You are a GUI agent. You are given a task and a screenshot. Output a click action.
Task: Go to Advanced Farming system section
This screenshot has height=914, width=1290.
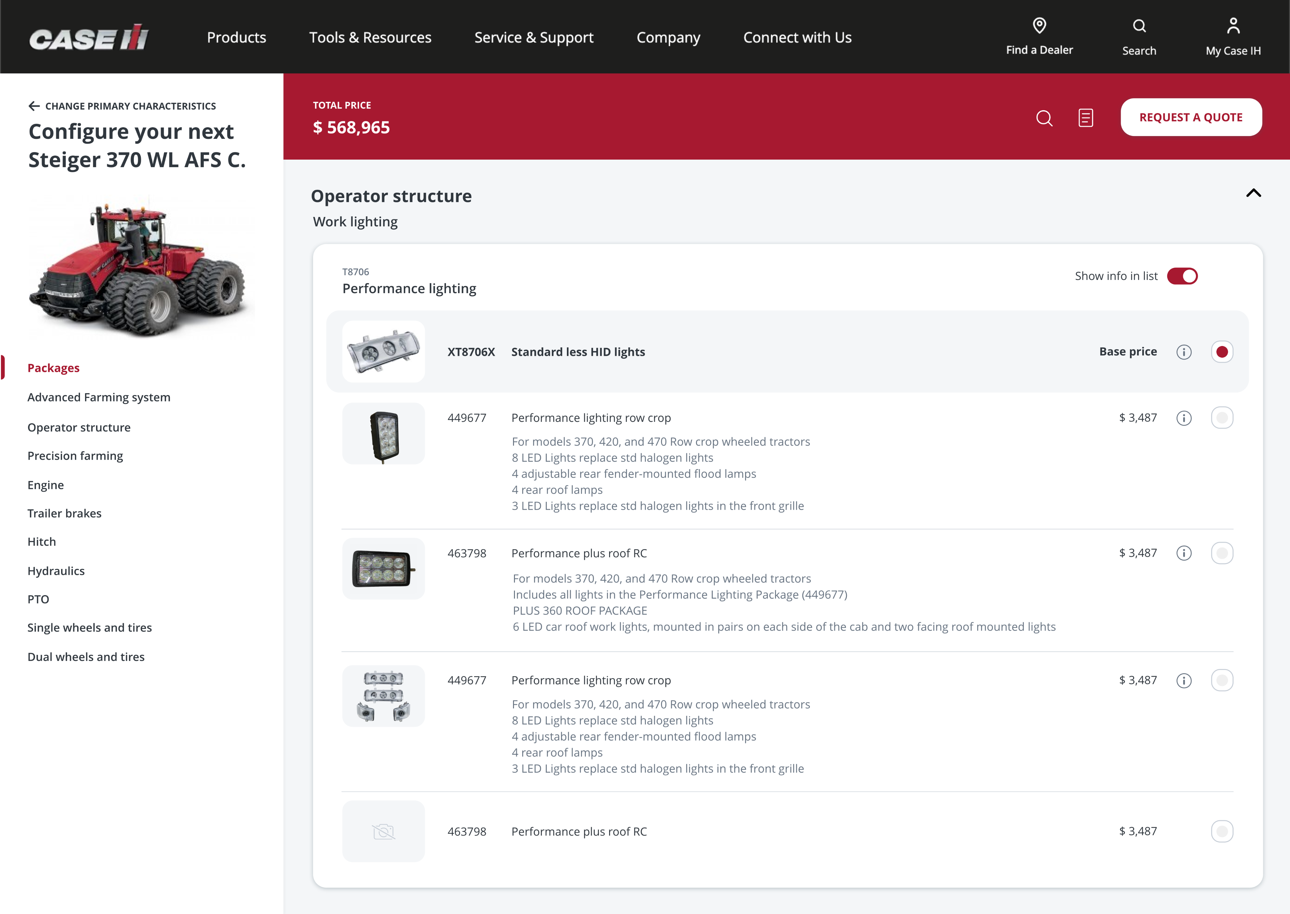click(99, 397)
